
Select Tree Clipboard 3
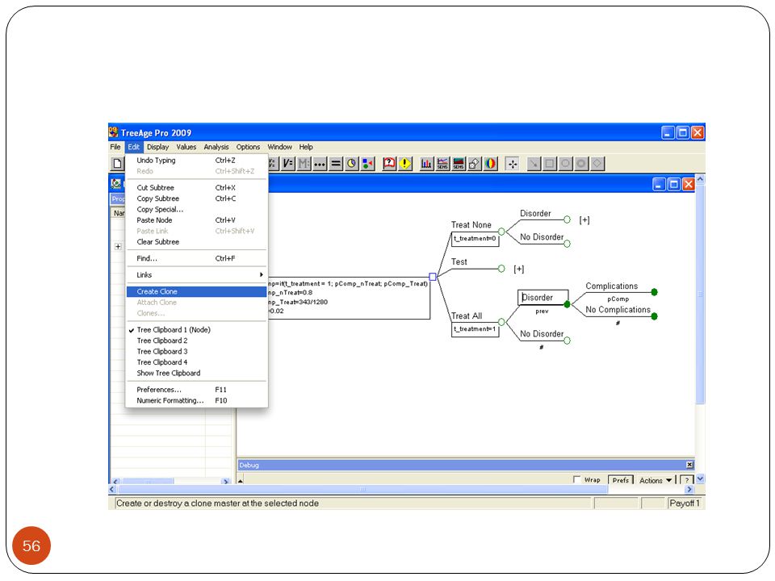click(197, 351)
